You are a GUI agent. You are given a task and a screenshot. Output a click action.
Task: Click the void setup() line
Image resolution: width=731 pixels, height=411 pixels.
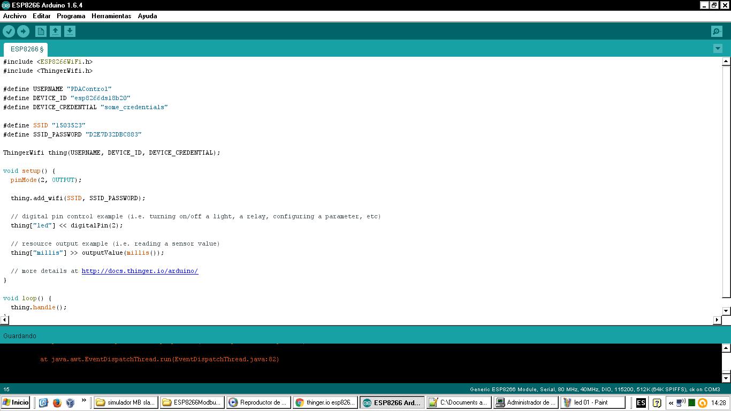click(29, 171)
